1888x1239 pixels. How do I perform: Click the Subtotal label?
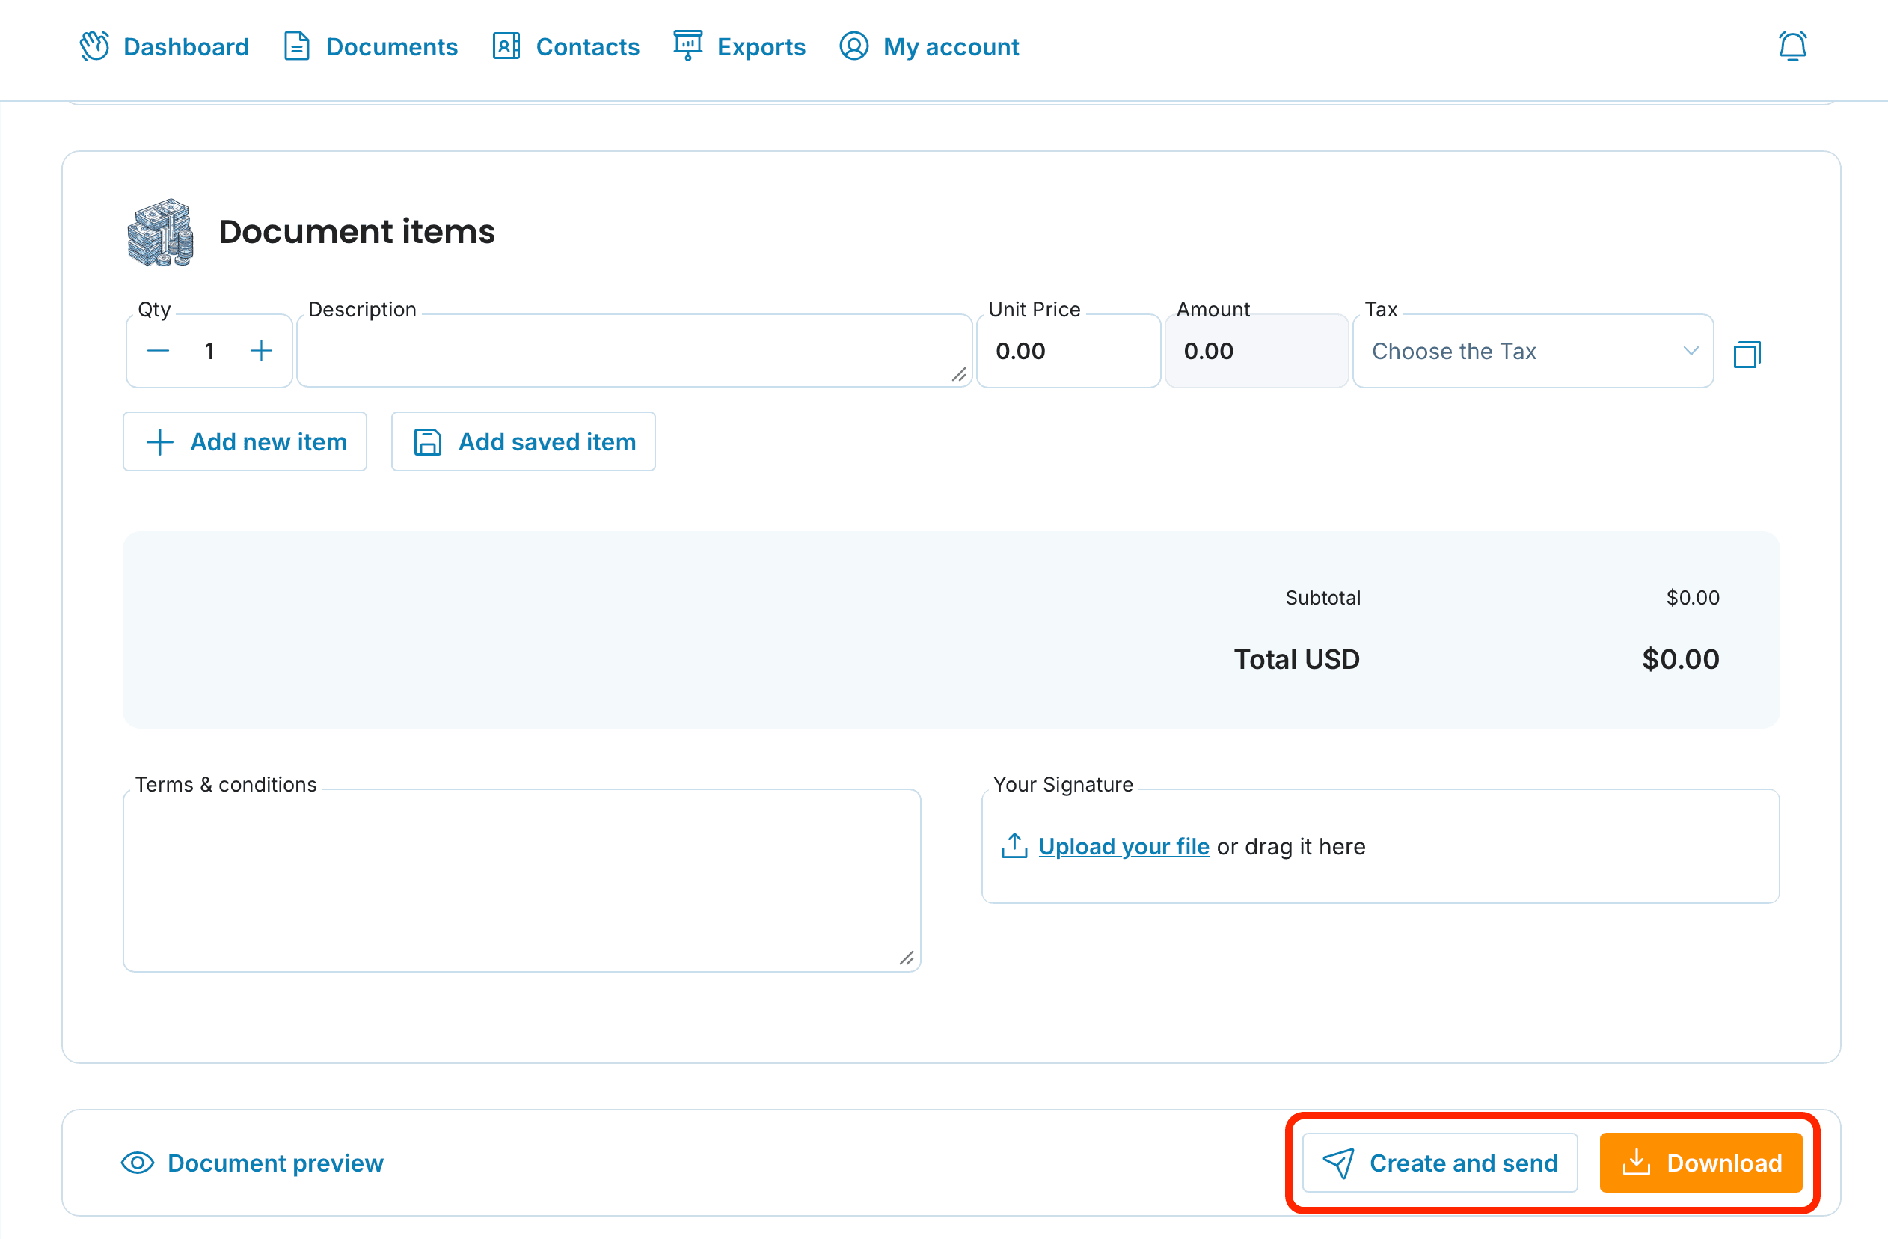point(1322,597)
